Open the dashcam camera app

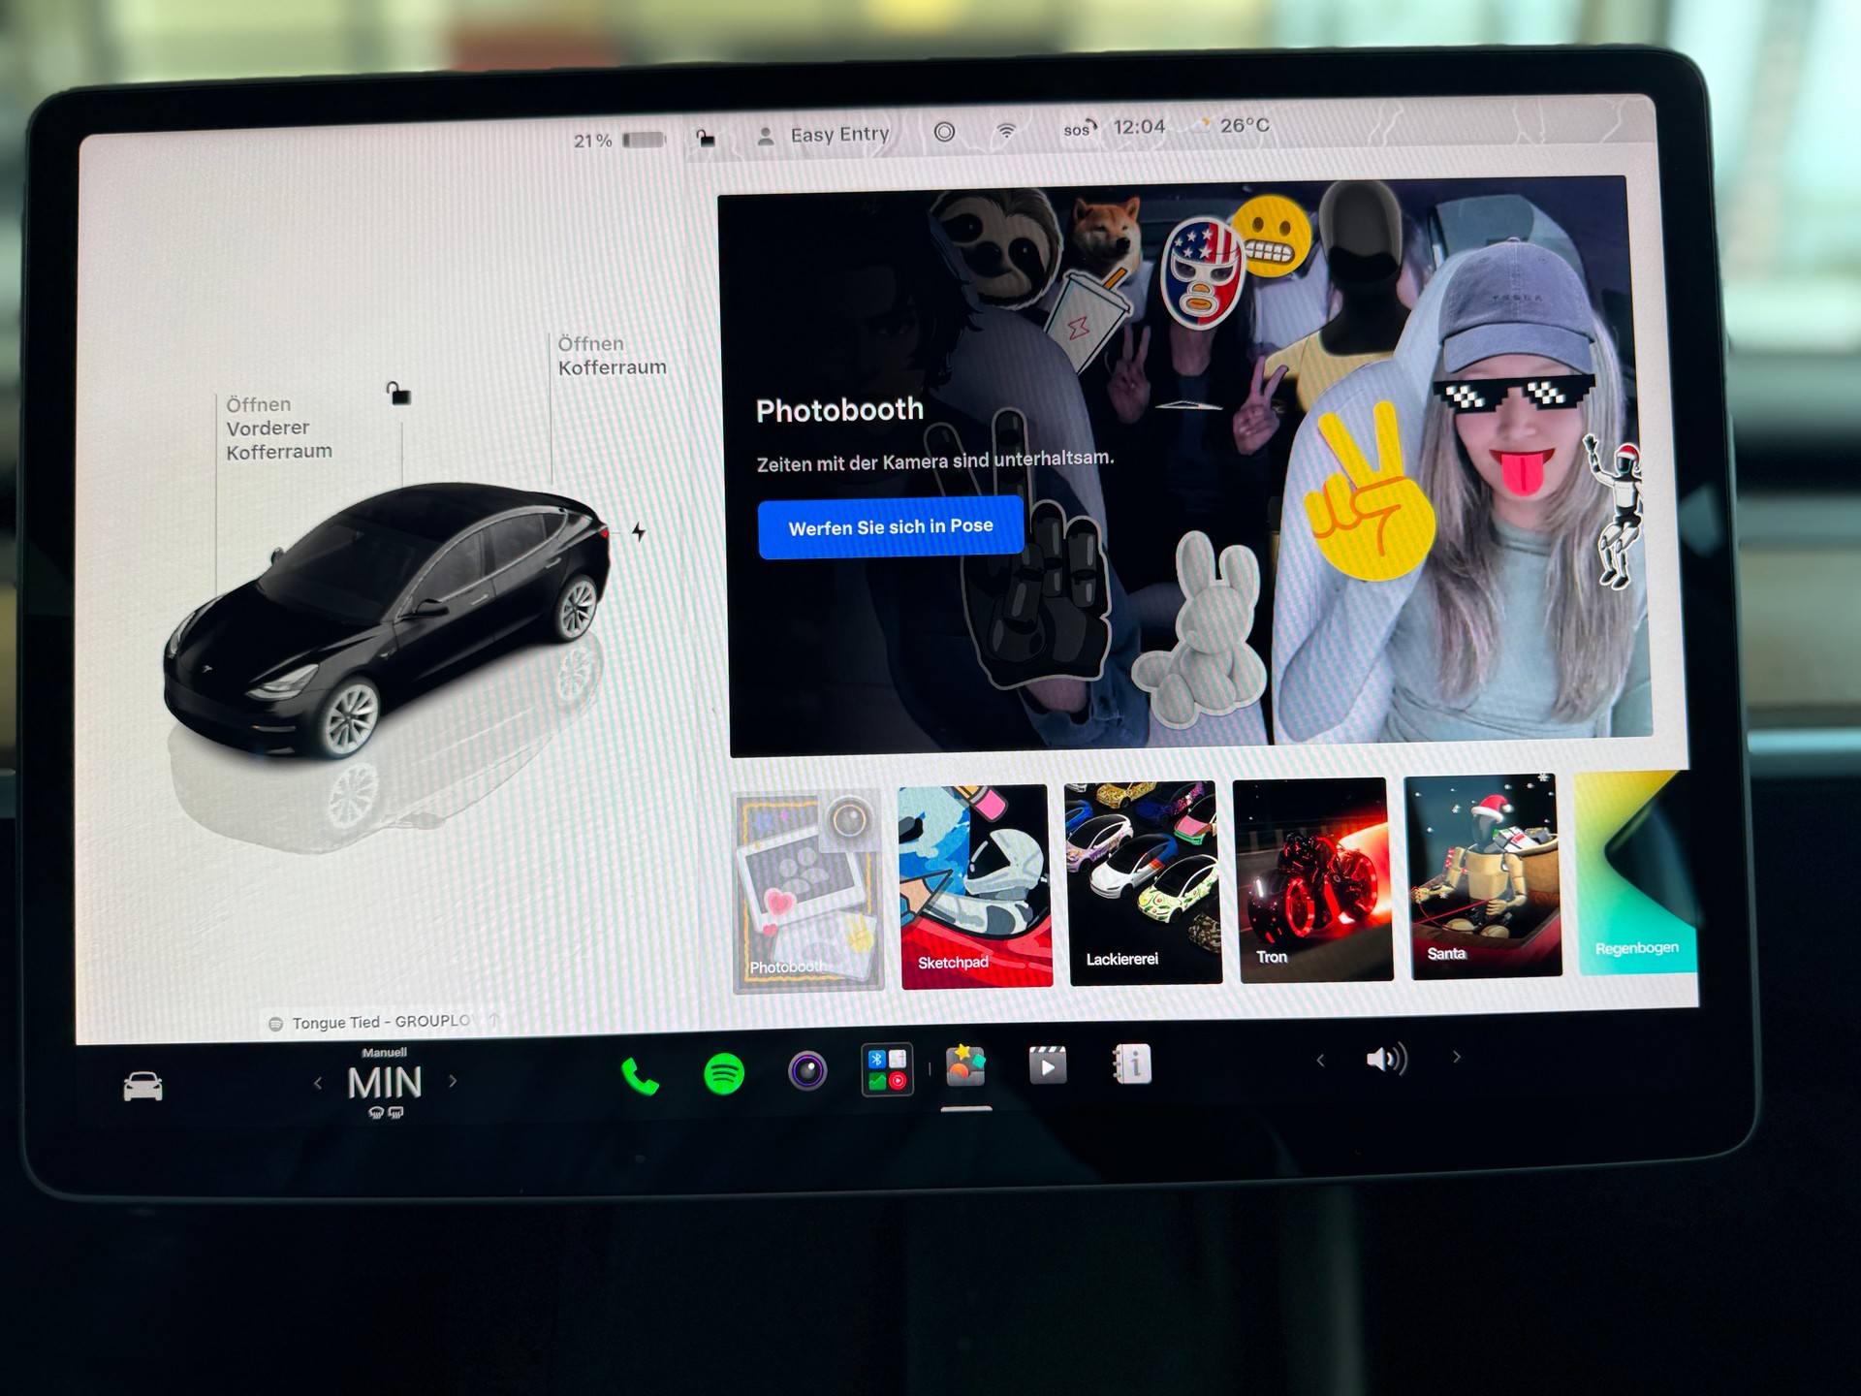coord(807,1070)
